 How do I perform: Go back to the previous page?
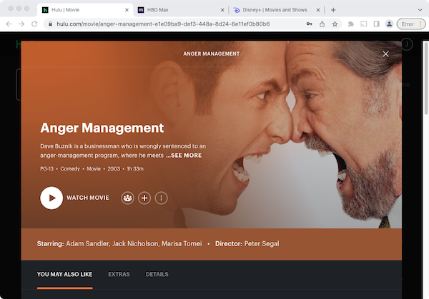click(9, 24)
